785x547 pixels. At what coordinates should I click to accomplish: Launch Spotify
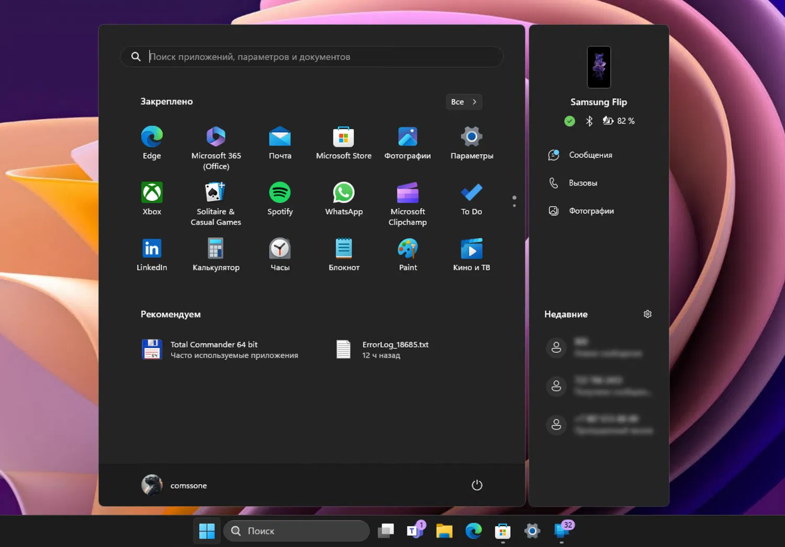280,199
